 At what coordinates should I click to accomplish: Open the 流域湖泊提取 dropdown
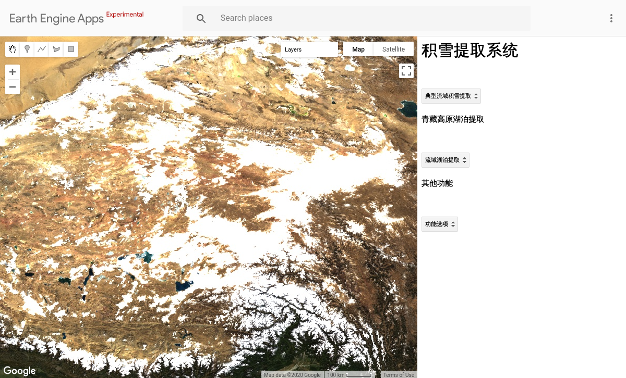pos(446,160)
